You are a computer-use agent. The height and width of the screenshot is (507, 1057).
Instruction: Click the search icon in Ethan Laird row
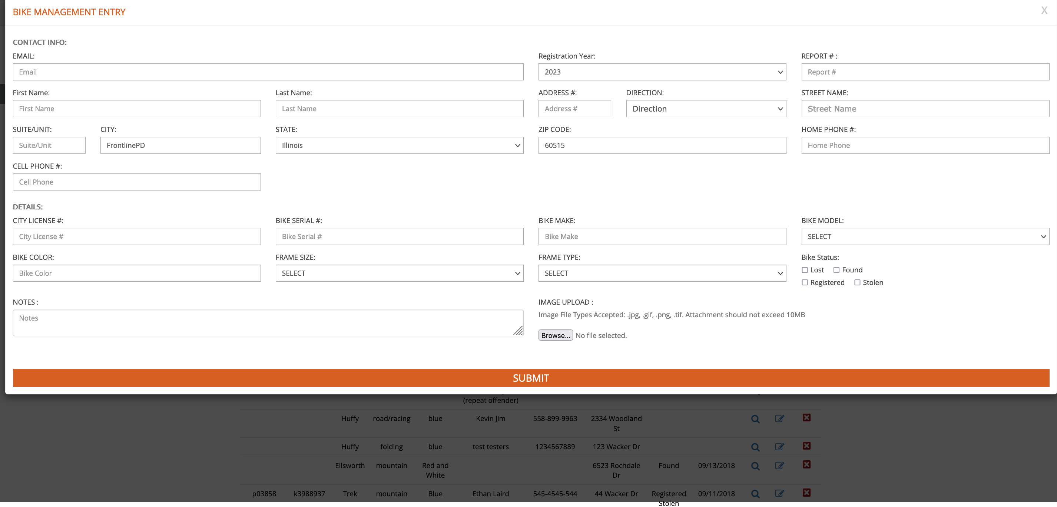[755, 493]
